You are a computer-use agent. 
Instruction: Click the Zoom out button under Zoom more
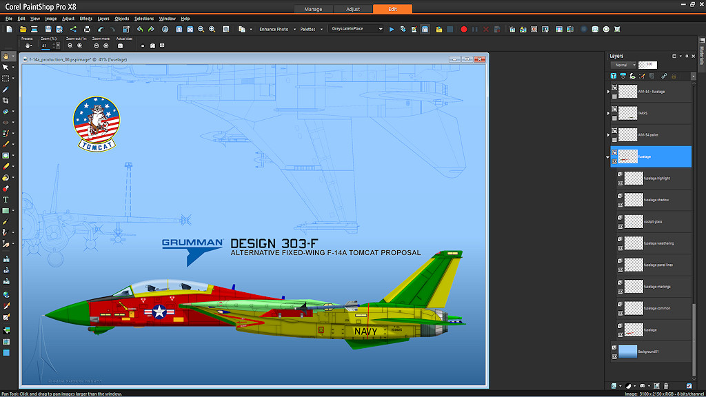[x=97, y=45]
